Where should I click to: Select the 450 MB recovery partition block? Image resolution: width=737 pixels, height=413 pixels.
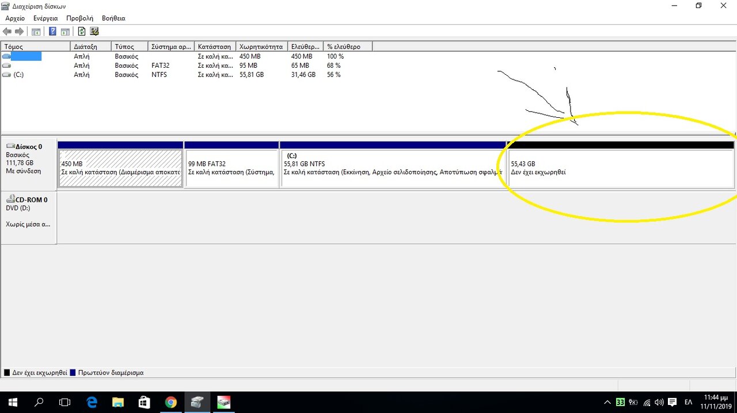coord(120,168)
